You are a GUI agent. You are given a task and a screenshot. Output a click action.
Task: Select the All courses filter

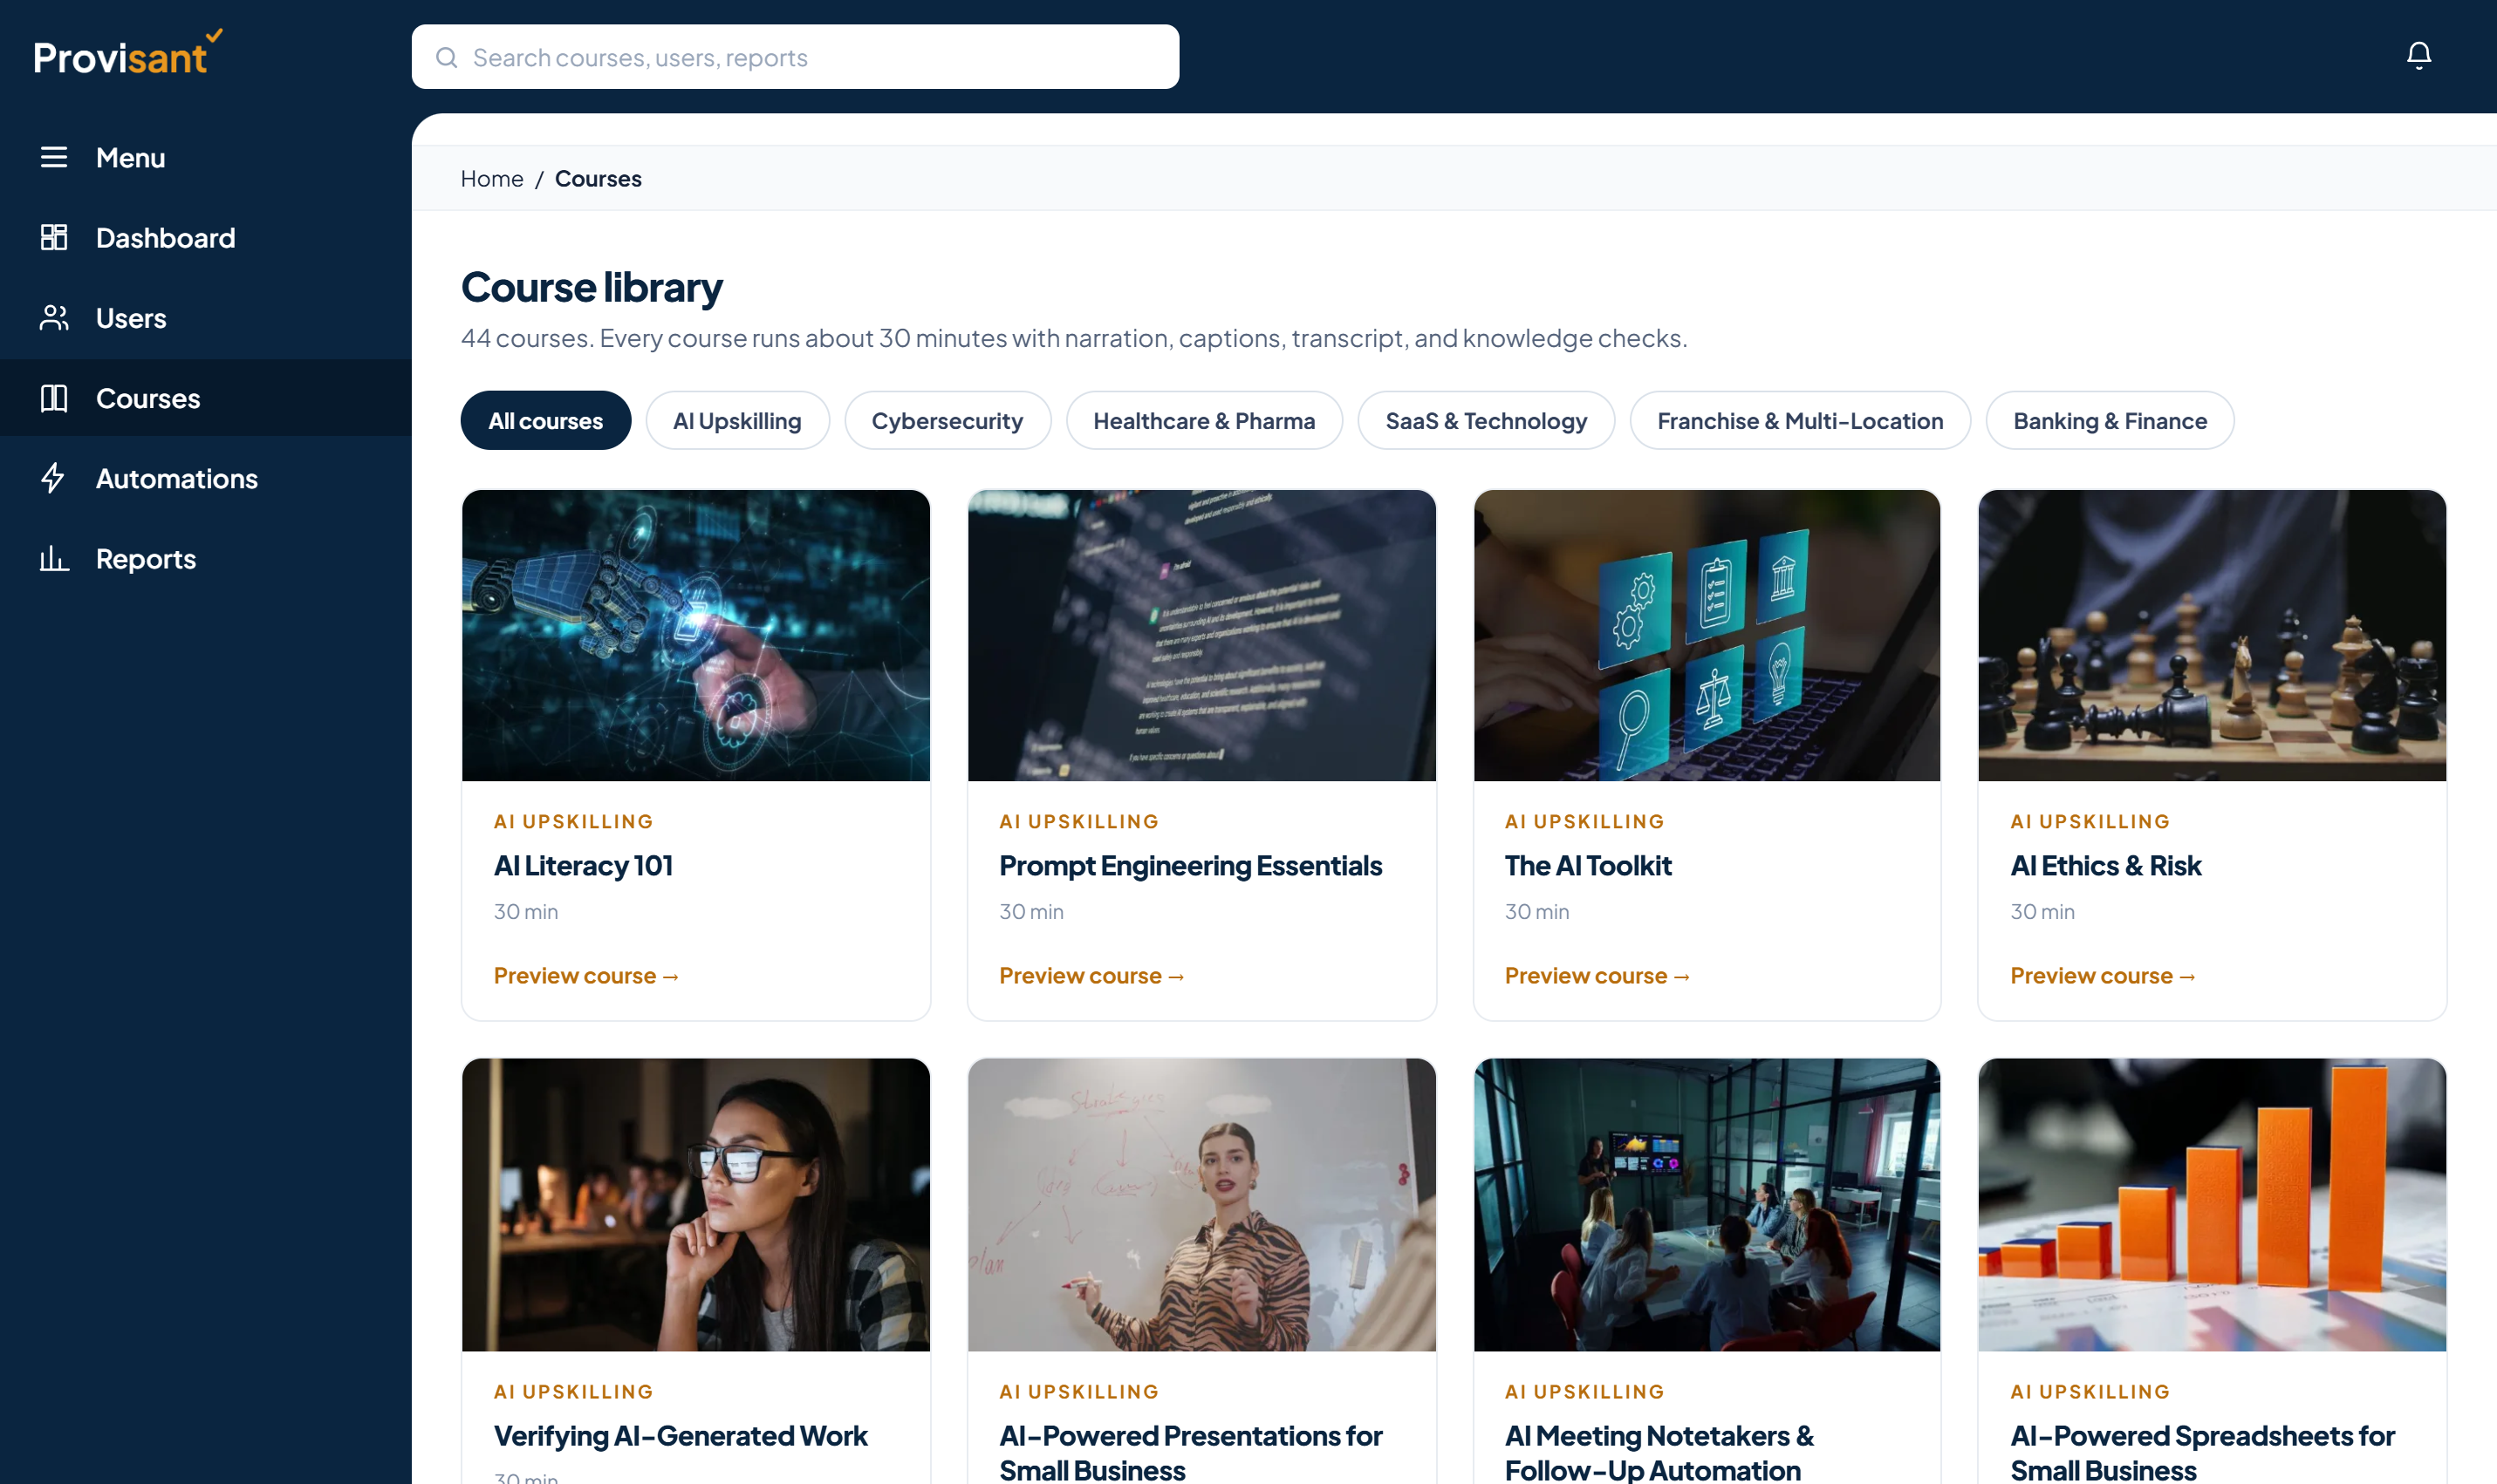coord(545,420)
